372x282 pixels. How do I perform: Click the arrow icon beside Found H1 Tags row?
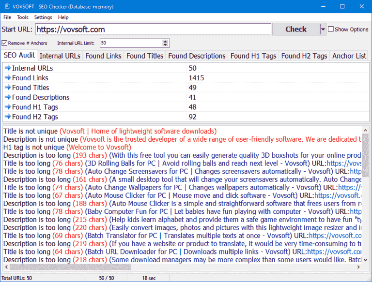click(8, 107)
